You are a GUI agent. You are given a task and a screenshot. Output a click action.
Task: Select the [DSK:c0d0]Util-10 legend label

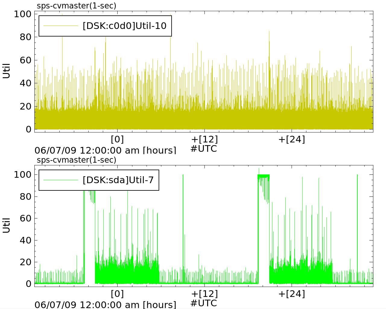click(x=124, y=26)
